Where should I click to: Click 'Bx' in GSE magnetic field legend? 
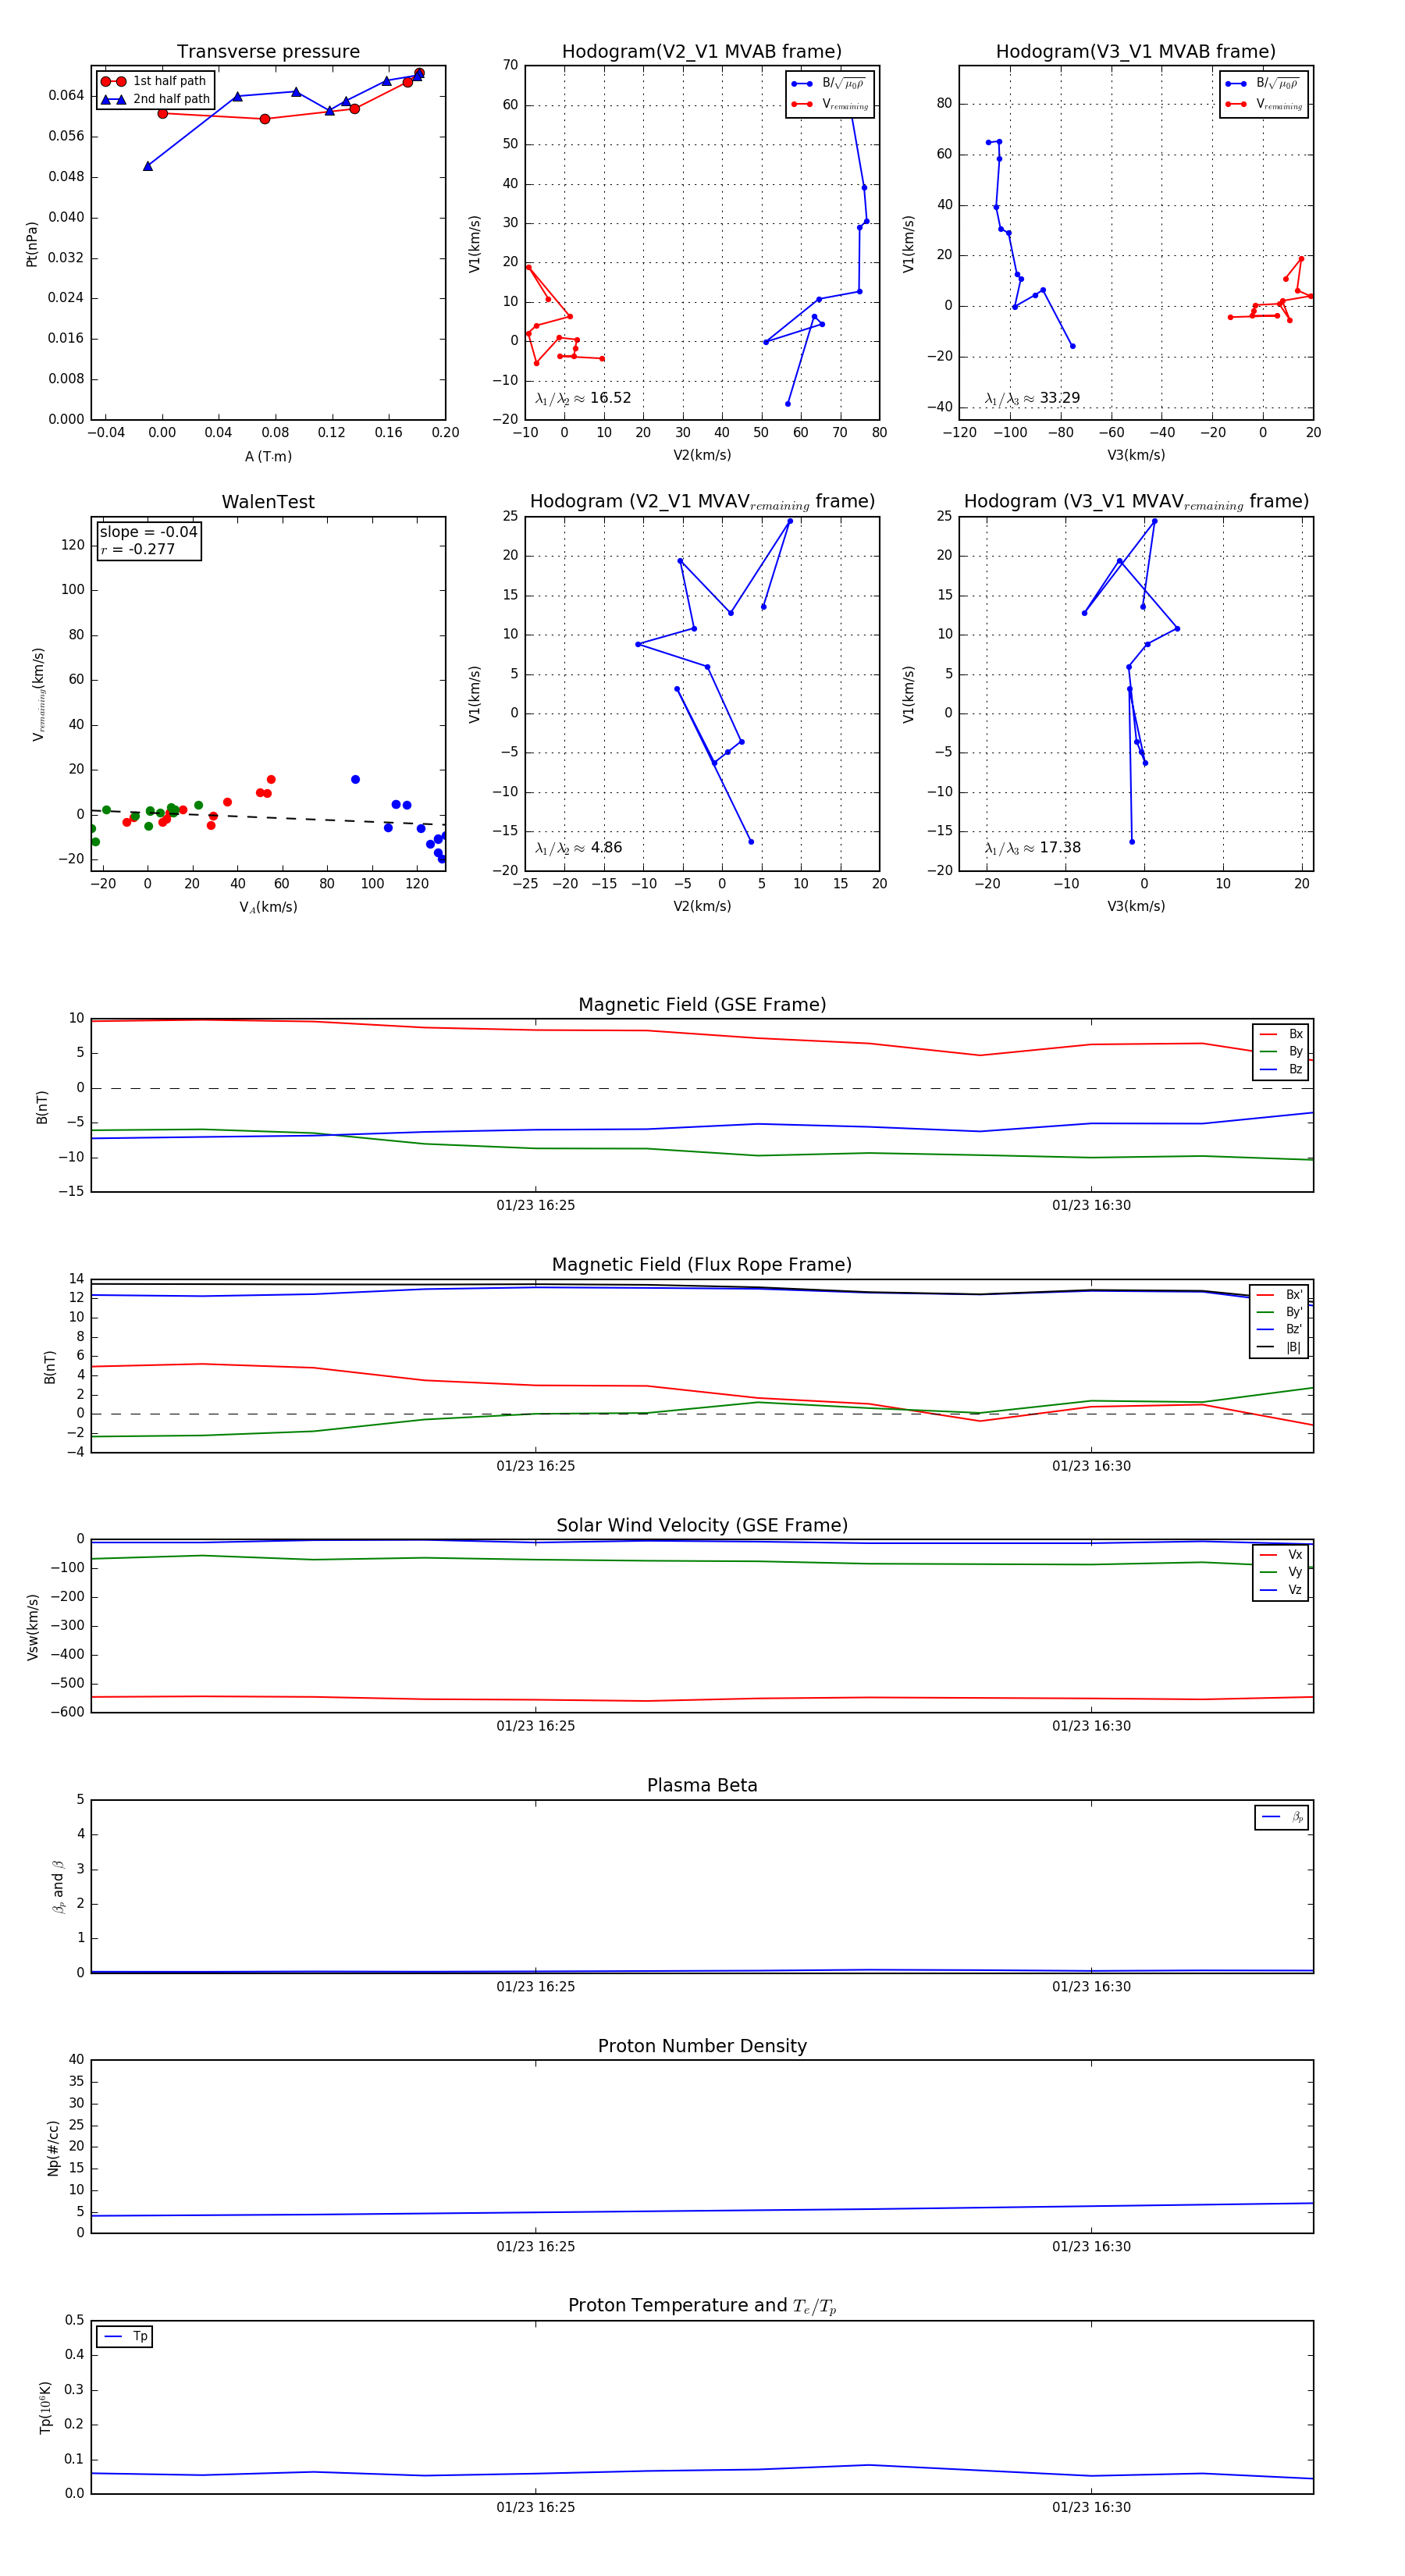pyautogui.click(x=1282, y=1034)
